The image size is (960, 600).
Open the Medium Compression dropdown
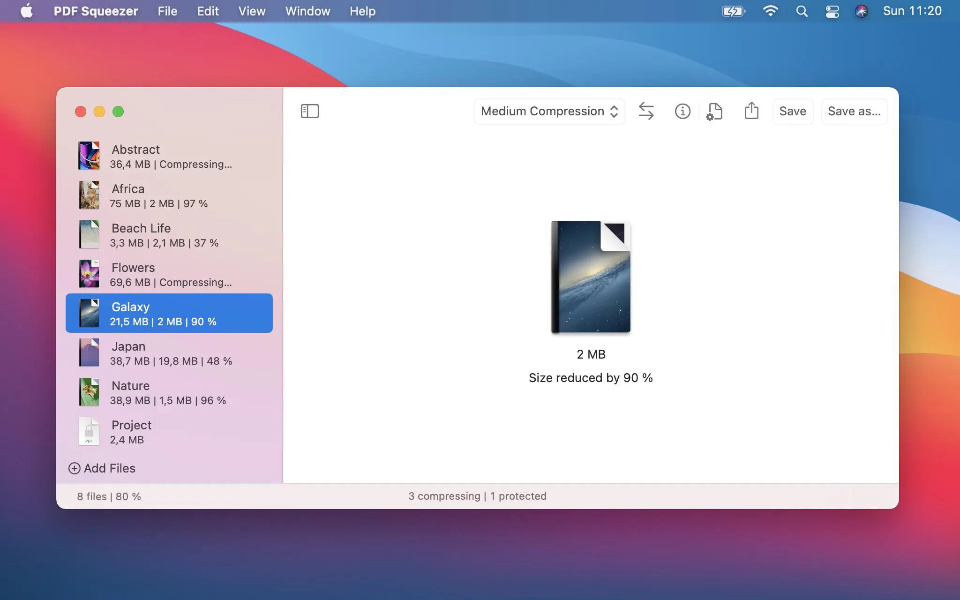click(549, 111)
